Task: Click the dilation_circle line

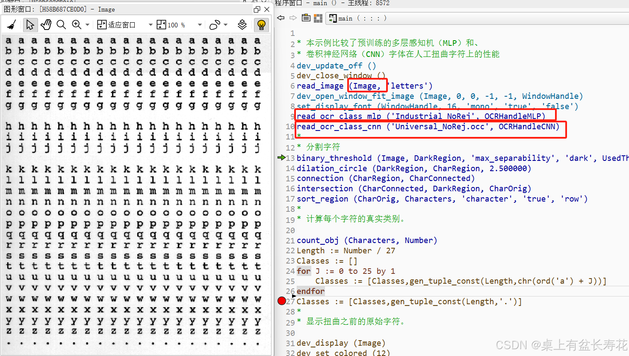Action: [x=413, y=168]
